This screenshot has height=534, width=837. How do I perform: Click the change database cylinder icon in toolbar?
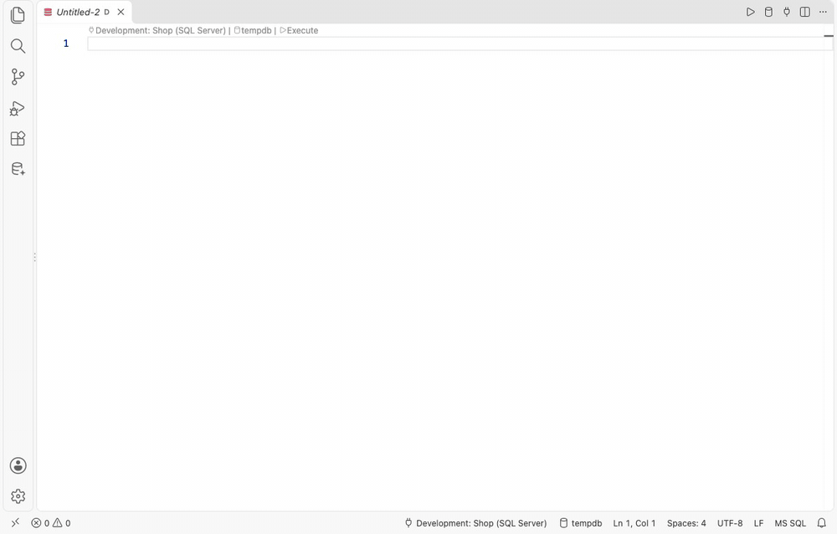pyautogui.click(x=768, y=12)
